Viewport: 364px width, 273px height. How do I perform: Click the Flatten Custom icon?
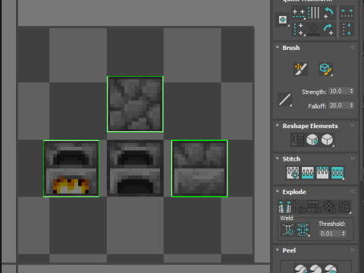[x=344, y=207]
